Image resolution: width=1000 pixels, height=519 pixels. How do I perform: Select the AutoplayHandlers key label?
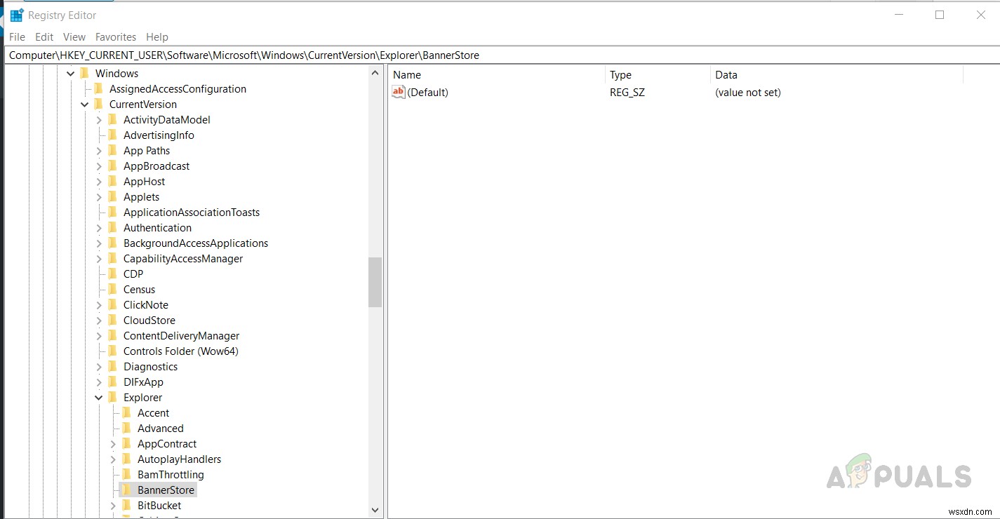click(180, 459)
